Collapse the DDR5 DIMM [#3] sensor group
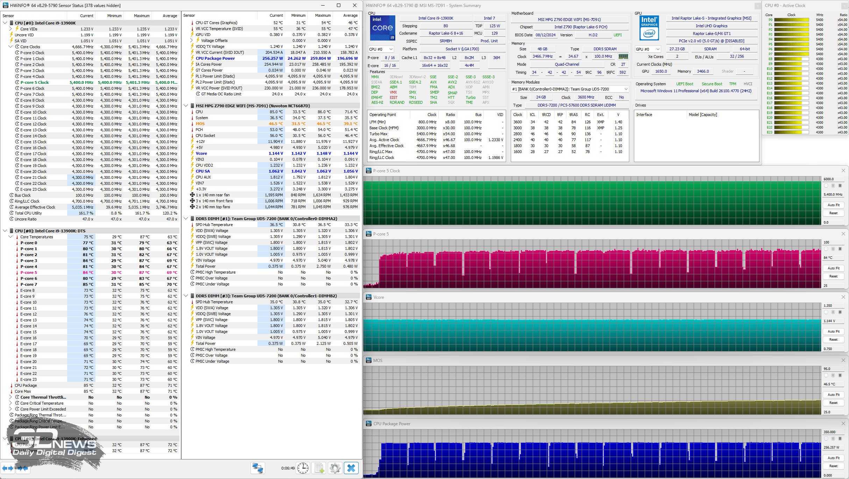The image size is (849, 479). (186, 296)
